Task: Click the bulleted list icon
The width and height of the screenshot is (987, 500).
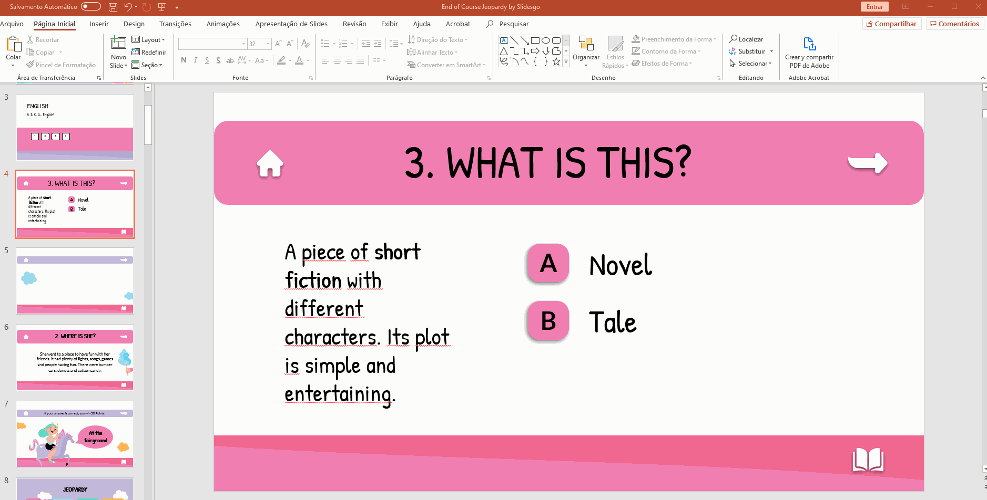Action: click(x=325, y=44)
